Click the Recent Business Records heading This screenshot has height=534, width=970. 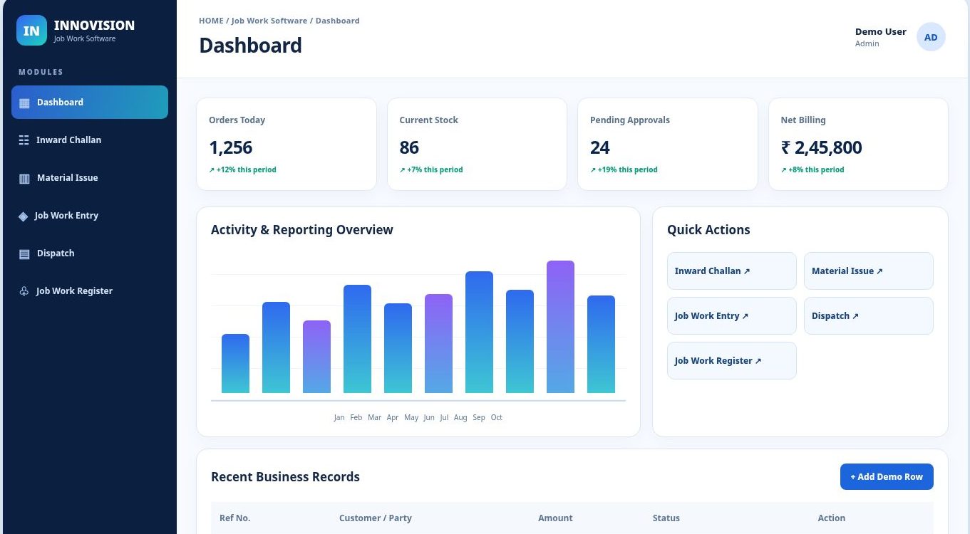click(x=285, y=476)
